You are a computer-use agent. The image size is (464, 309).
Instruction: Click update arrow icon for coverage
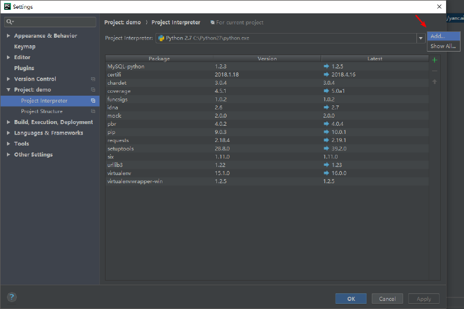click(x=327, y=91)
